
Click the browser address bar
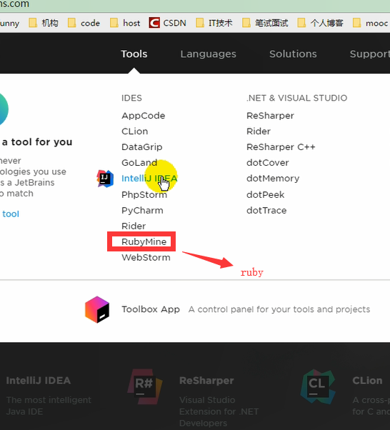(x=195, y=4)
